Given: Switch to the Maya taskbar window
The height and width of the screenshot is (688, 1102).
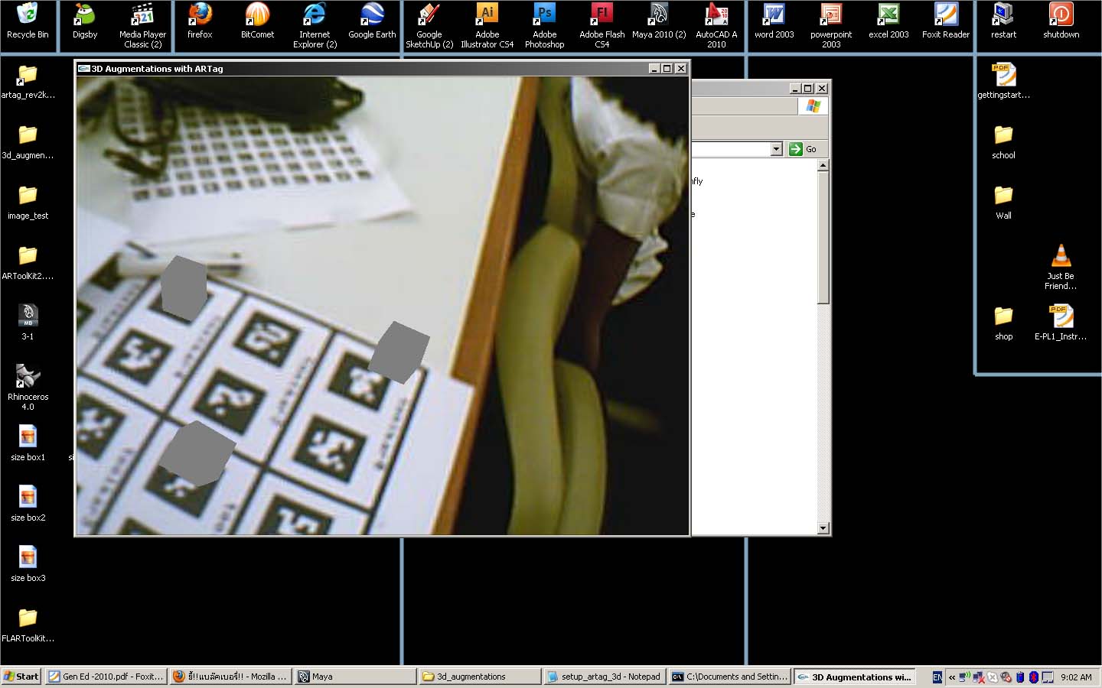Looking at the screenshot, I should [x=356, y=677].
